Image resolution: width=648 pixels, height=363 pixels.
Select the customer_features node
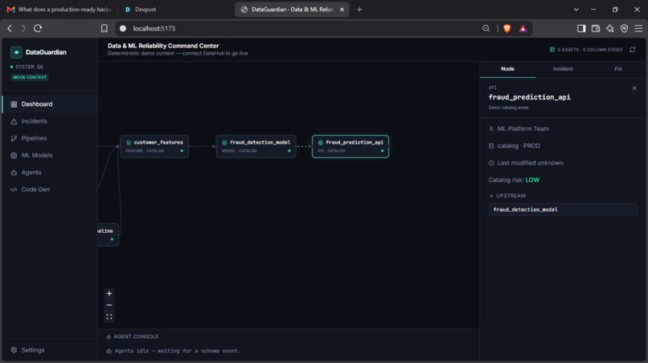coord(154,146)
